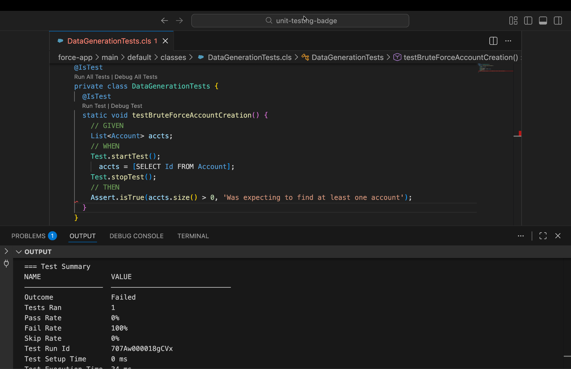Click Debug Test code lens
This screenshot has height=369, width=571.
(x=127, y=106)
